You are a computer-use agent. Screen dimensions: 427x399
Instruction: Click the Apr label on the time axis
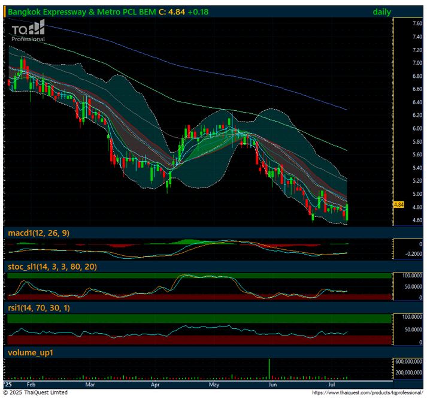tap(155, 385)
